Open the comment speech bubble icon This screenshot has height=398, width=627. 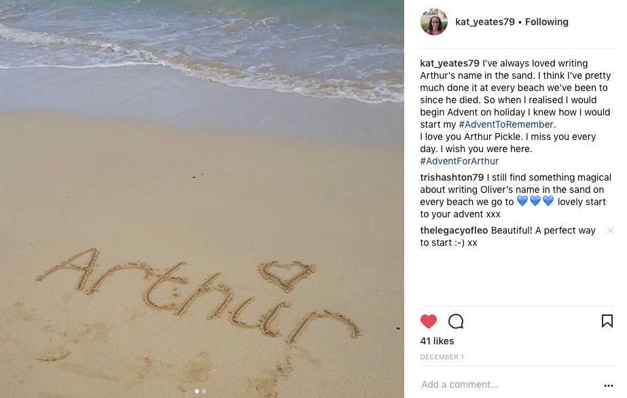coord(455,321)
